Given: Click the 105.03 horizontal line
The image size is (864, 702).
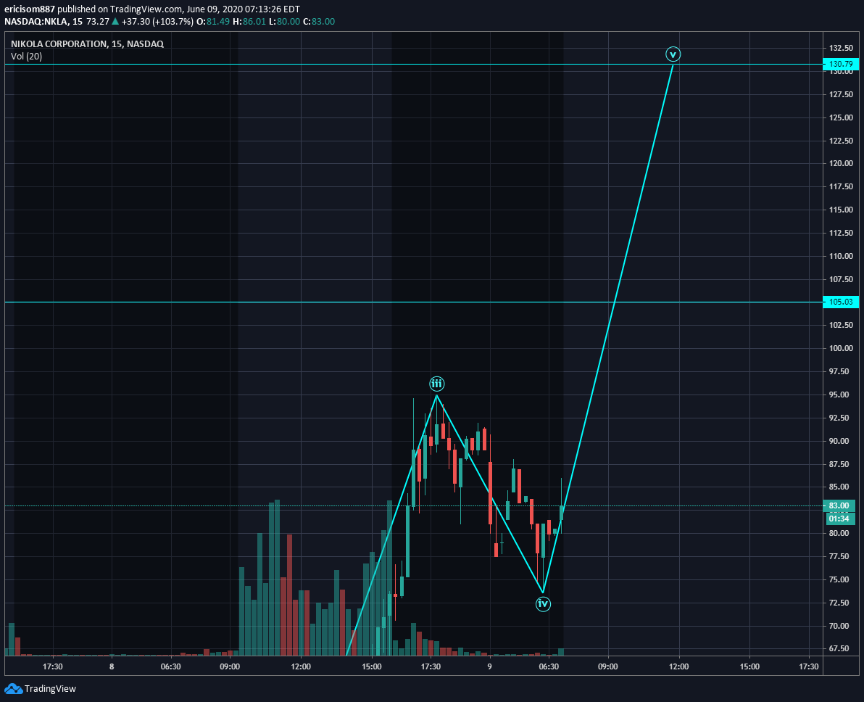Looking at the screenshot, I should (413, 302).
